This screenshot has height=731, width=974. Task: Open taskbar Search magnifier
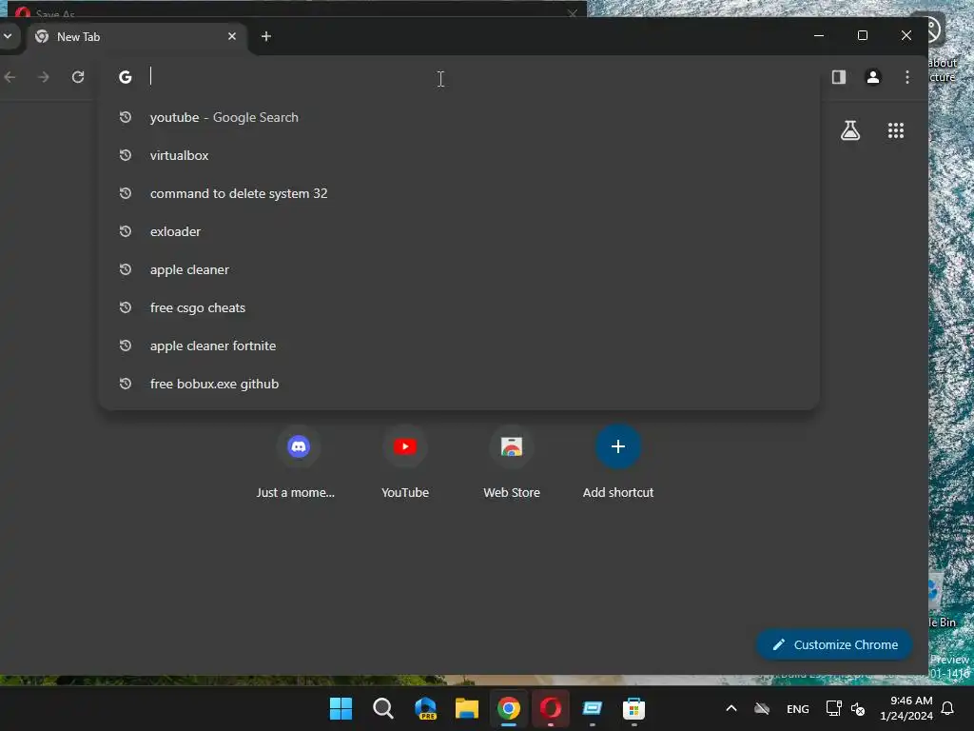pos(382,708)
